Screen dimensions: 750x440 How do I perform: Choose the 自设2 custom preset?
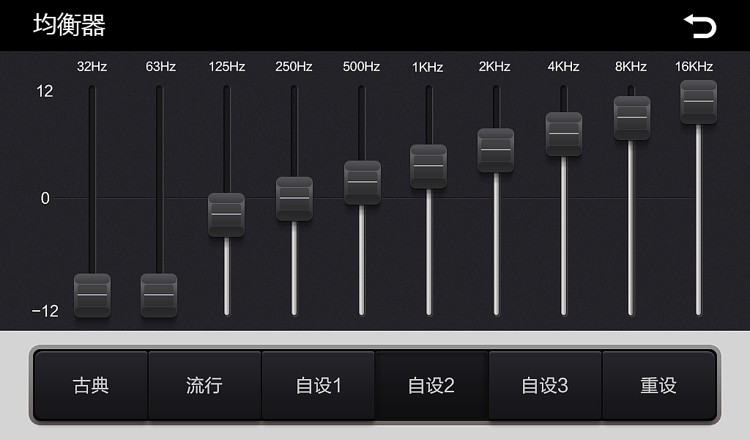click(x=431, y=386)
